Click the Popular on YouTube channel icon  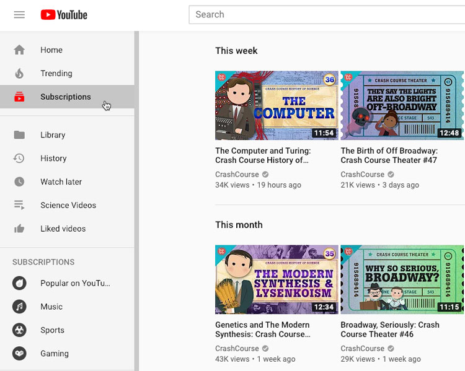pos(19,283)
